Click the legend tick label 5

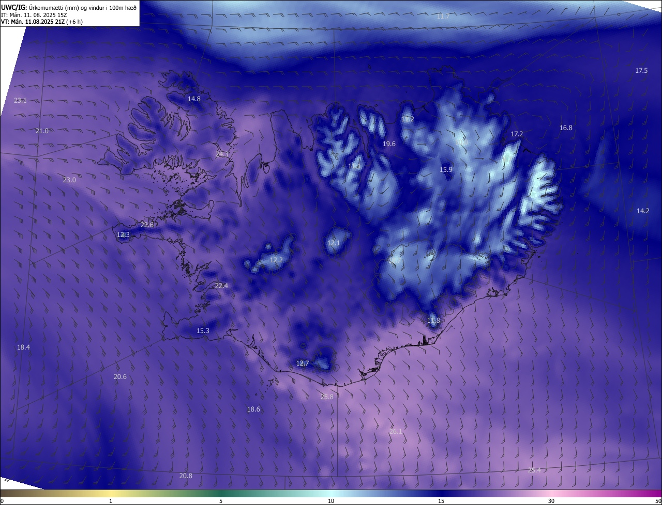click(221, 501)
